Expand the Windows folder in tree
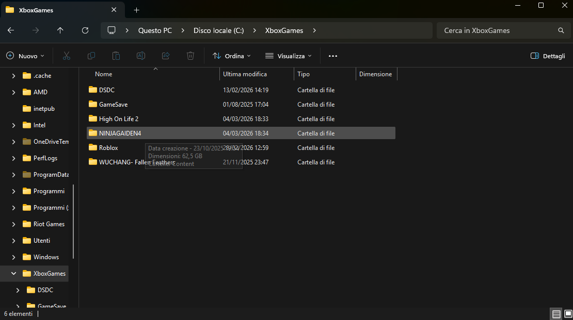Screen dimensions: 573x320 [13, 257]
